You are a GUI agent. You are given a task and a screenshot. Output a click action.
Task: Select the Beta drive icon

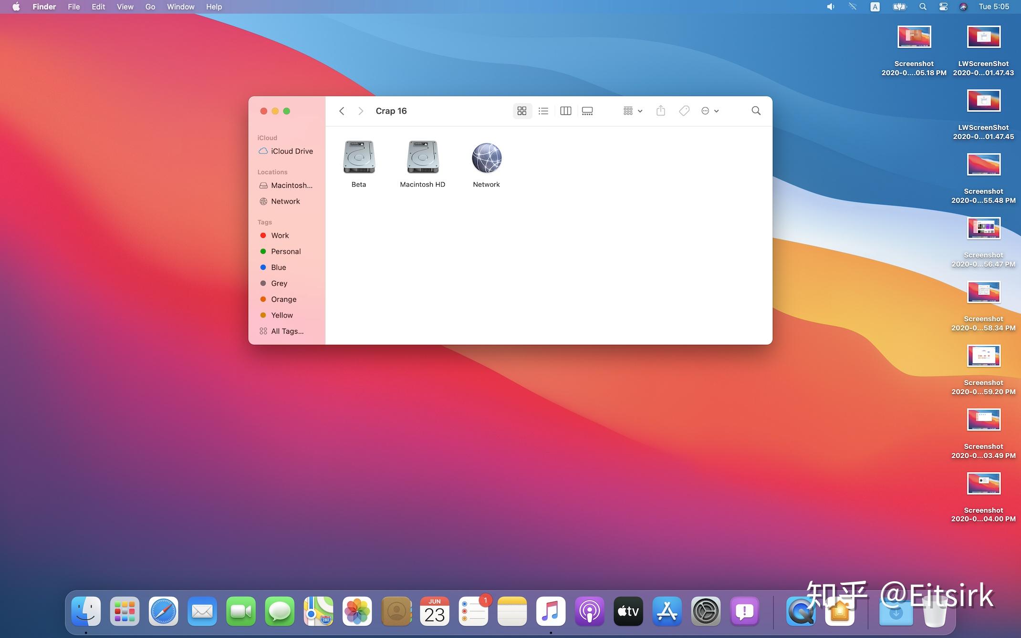coord(359,157)
